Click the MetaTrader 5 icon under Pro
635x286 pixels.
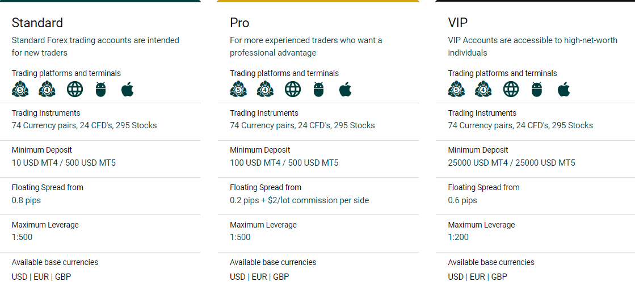[x=238, y=89]
